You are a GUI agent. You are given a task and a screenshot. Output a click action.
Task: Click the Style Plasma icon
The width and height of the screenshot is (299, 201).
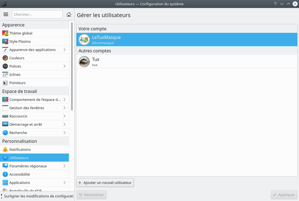(x=5, y=41)
